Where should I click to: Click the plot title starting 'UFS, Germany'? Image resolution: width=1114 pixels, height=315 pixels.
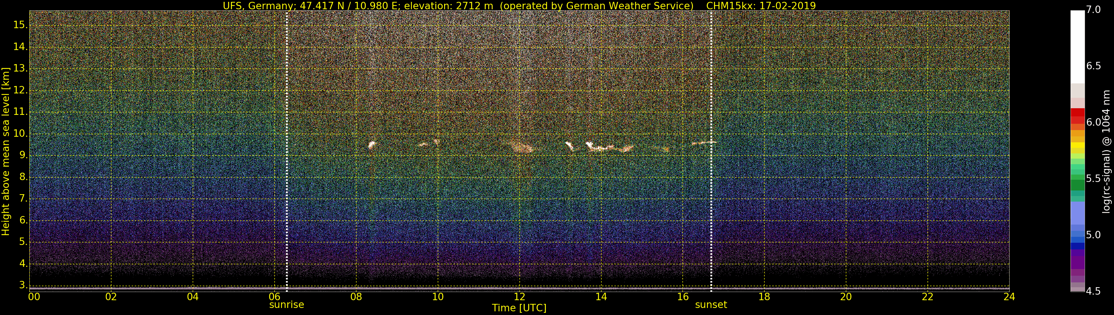point(519,6)
